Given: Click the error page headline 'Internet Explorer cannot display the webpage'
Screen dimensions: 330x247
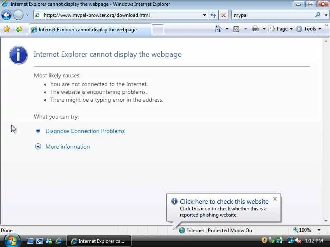Looking at the screenshot, I should point(108,54).
